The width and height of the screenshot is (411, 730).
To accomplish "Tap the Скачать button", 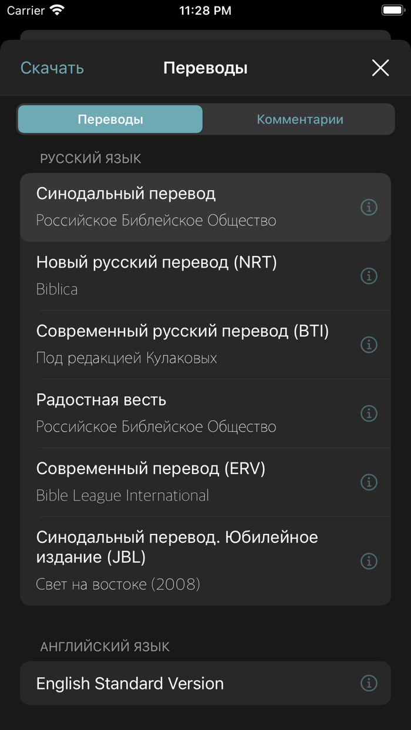I will tap(52, 67).
